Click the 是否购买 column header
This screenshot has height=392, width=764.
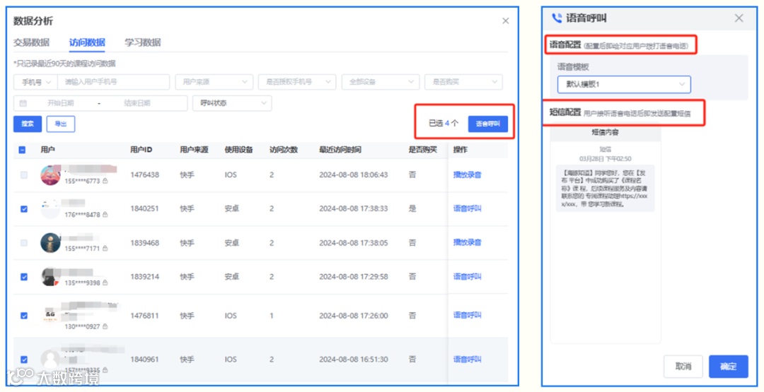[x=422, y=150]
